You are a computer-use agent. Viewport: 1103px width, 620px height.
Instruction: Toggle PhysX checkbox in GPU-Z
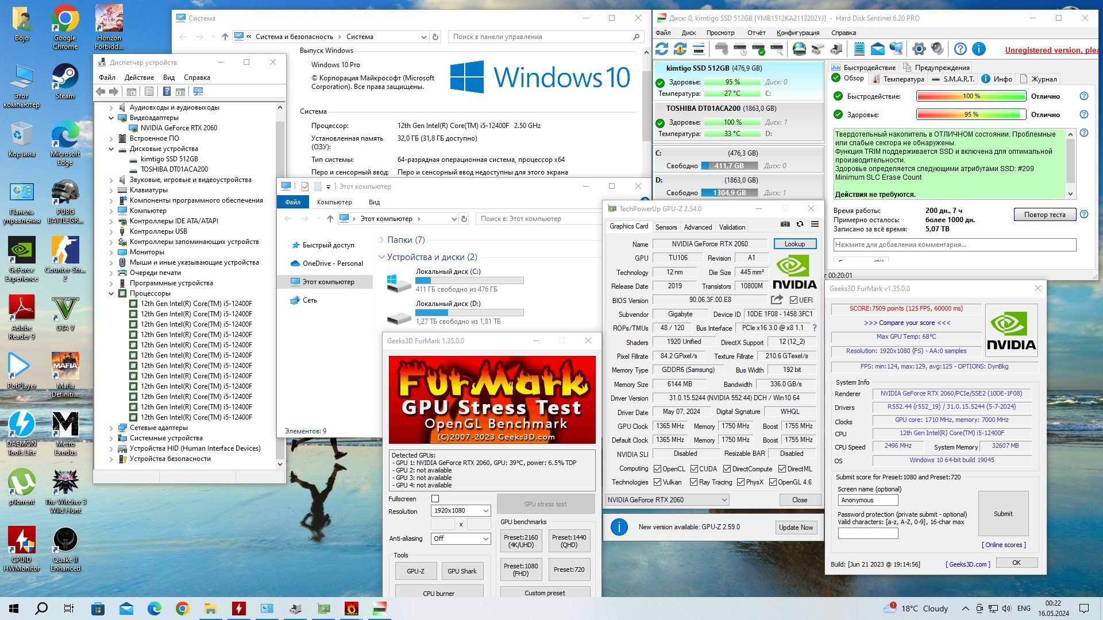coord(741,482)
